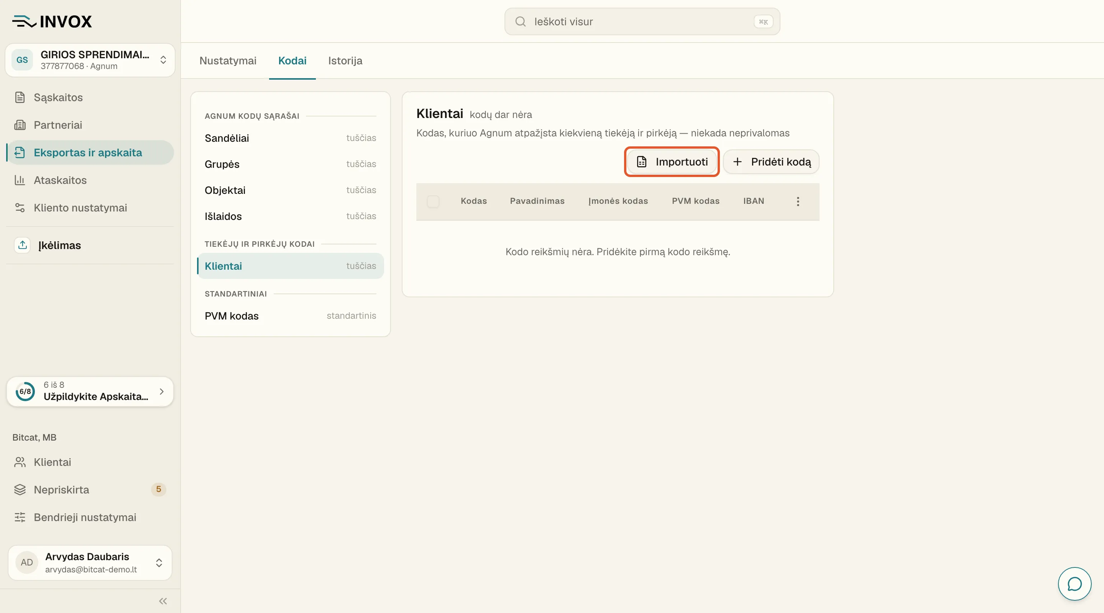1104x613 pixels.
Task: Open Sąskaitos invoices icon in sidebar
Action: (20, 97)
